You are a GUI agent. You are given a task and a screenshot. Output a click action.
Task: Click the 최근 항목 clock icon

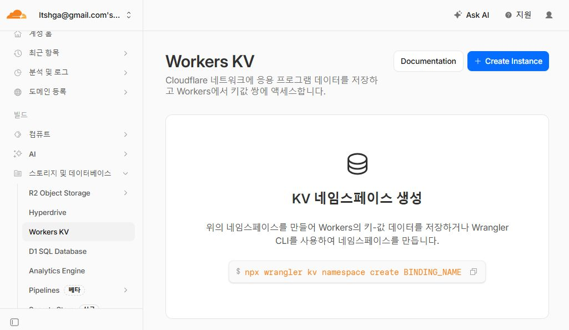pyautogui.click(x=18, y=53)
